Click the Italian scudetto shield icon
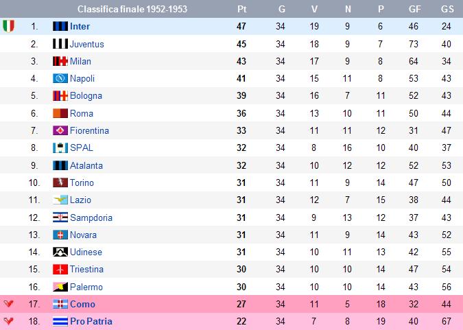The height and width of the screenshot is (330, 463). (8, 26)
